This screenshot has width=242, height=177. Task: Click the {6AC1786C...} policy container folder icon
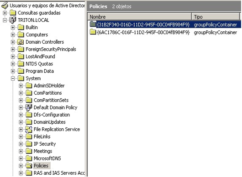coord(93,32)
